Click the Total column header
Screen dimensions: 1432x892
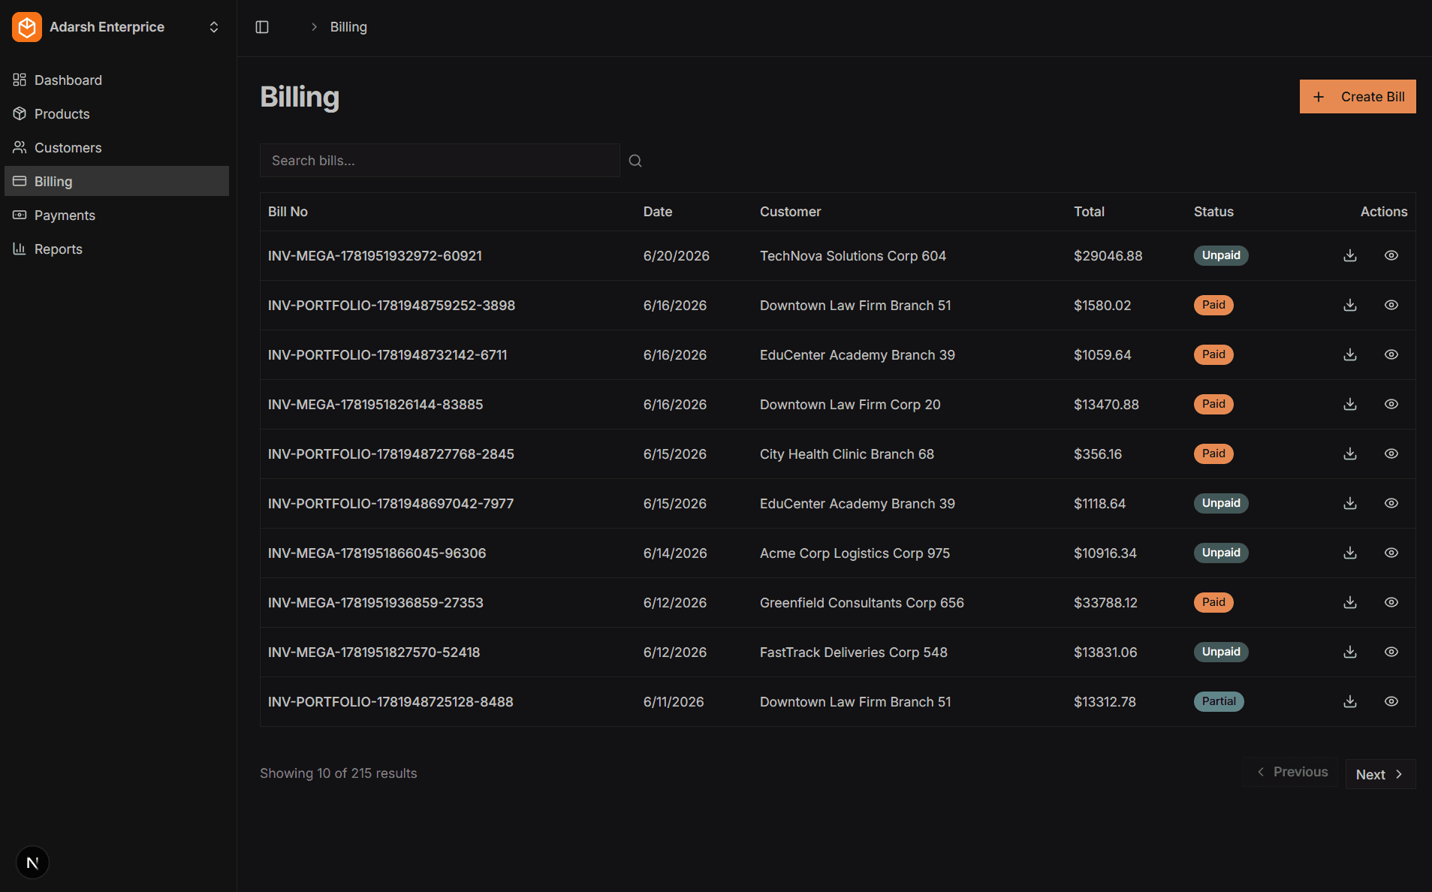[1089, 212]
